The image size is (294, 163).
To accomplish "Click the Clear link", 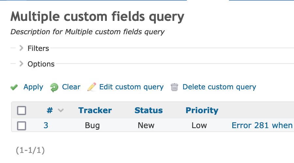I will point(71,87).
